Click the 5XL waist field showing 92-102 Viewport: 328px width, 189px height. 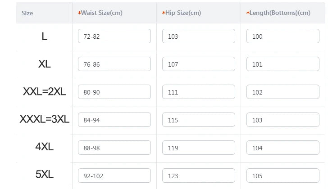(114, 176)
